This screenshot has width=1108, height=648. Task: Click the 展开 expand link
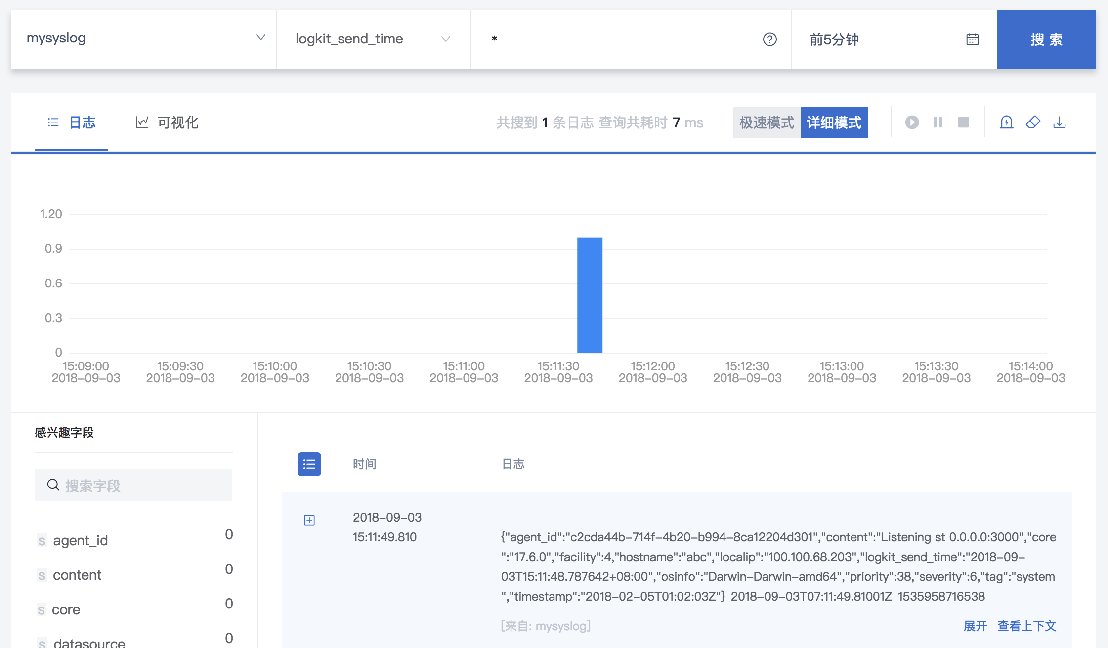[975, 626]
